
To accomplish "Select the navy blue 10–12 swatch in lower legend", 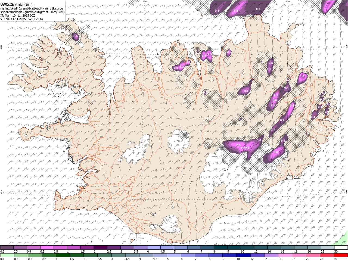I will tap(243, 255).
